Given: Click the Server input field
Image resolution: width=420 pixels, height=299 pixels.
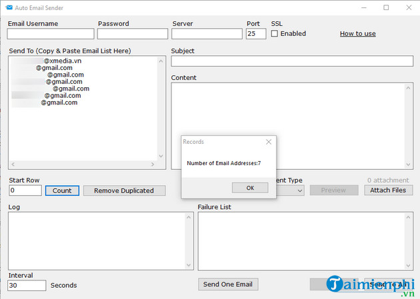Looking at the screenshot, I should click(207, 34).
